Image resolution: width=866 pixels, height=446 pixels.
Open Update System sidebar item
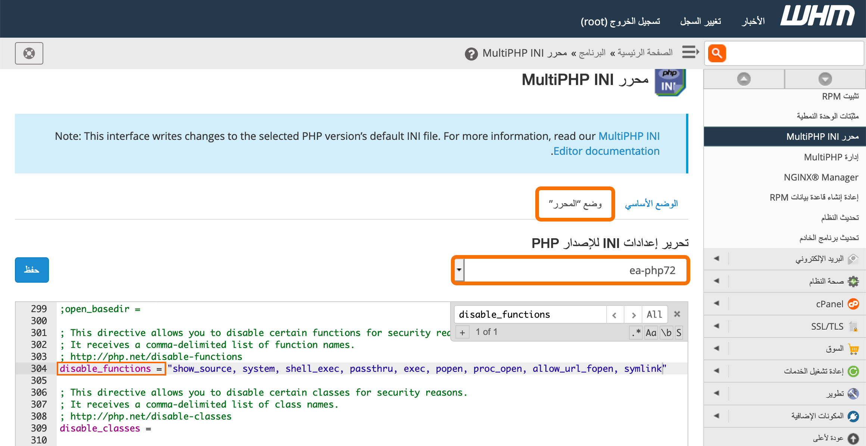[x=840, y=217]
